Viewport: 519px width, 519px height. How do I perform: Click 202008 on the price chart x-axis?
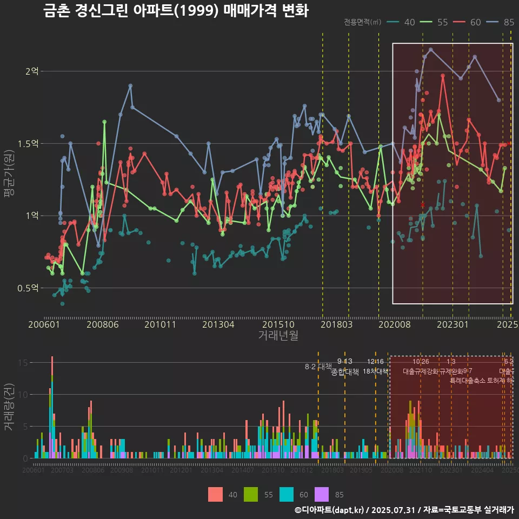click(x=395, y=324)
